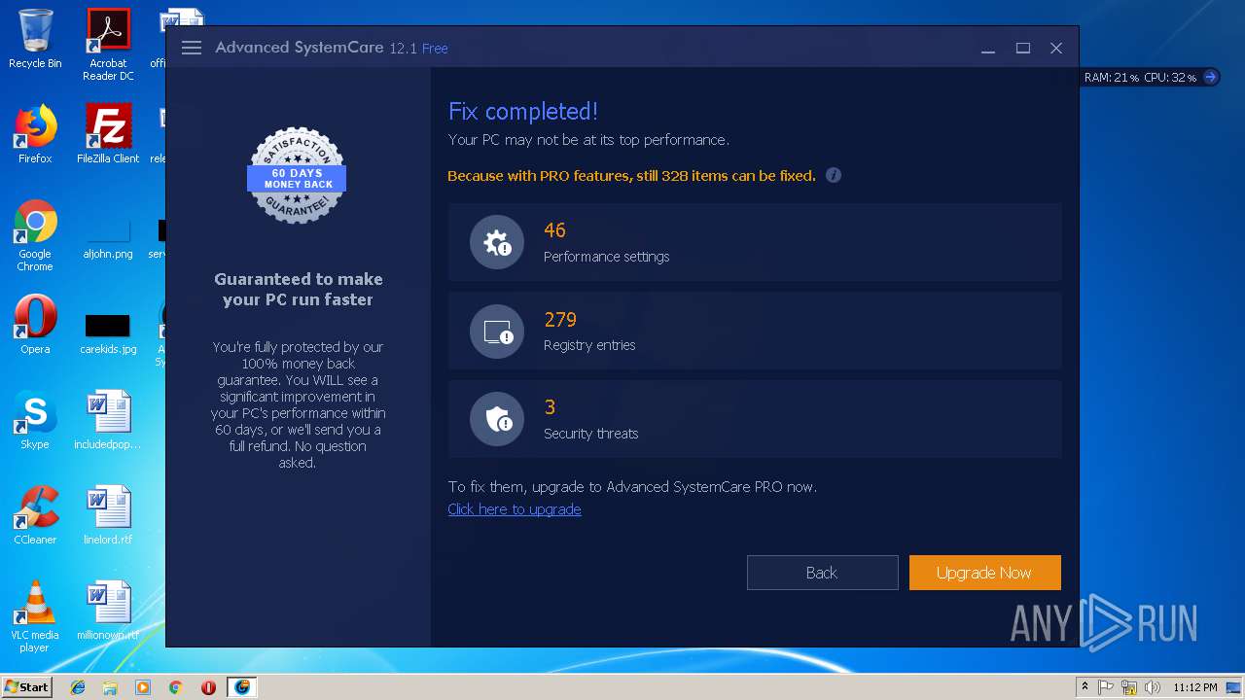
Task: Launch Acrobat Reader DC from desktop
Action: point(108,45)
